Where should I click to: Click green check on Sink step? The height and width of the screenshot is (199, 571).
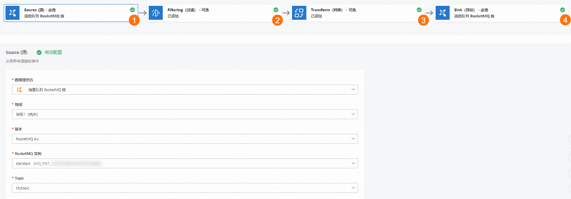click(562, 10)
